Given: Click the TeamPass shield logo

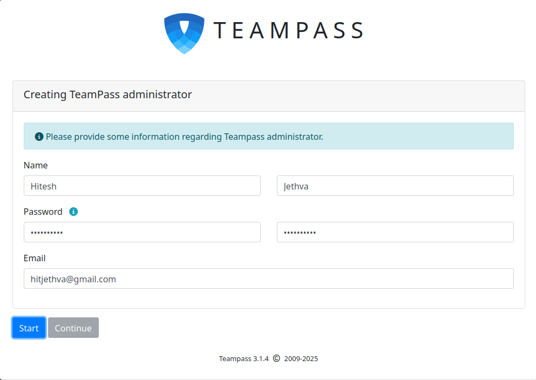Looking at the screenshot, I should pyautogui.click(x=184, y=33).
